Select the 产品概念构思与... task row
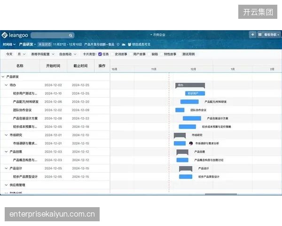Image resolution: width=282 pixels, height=226 pixels. click(55, 160)
